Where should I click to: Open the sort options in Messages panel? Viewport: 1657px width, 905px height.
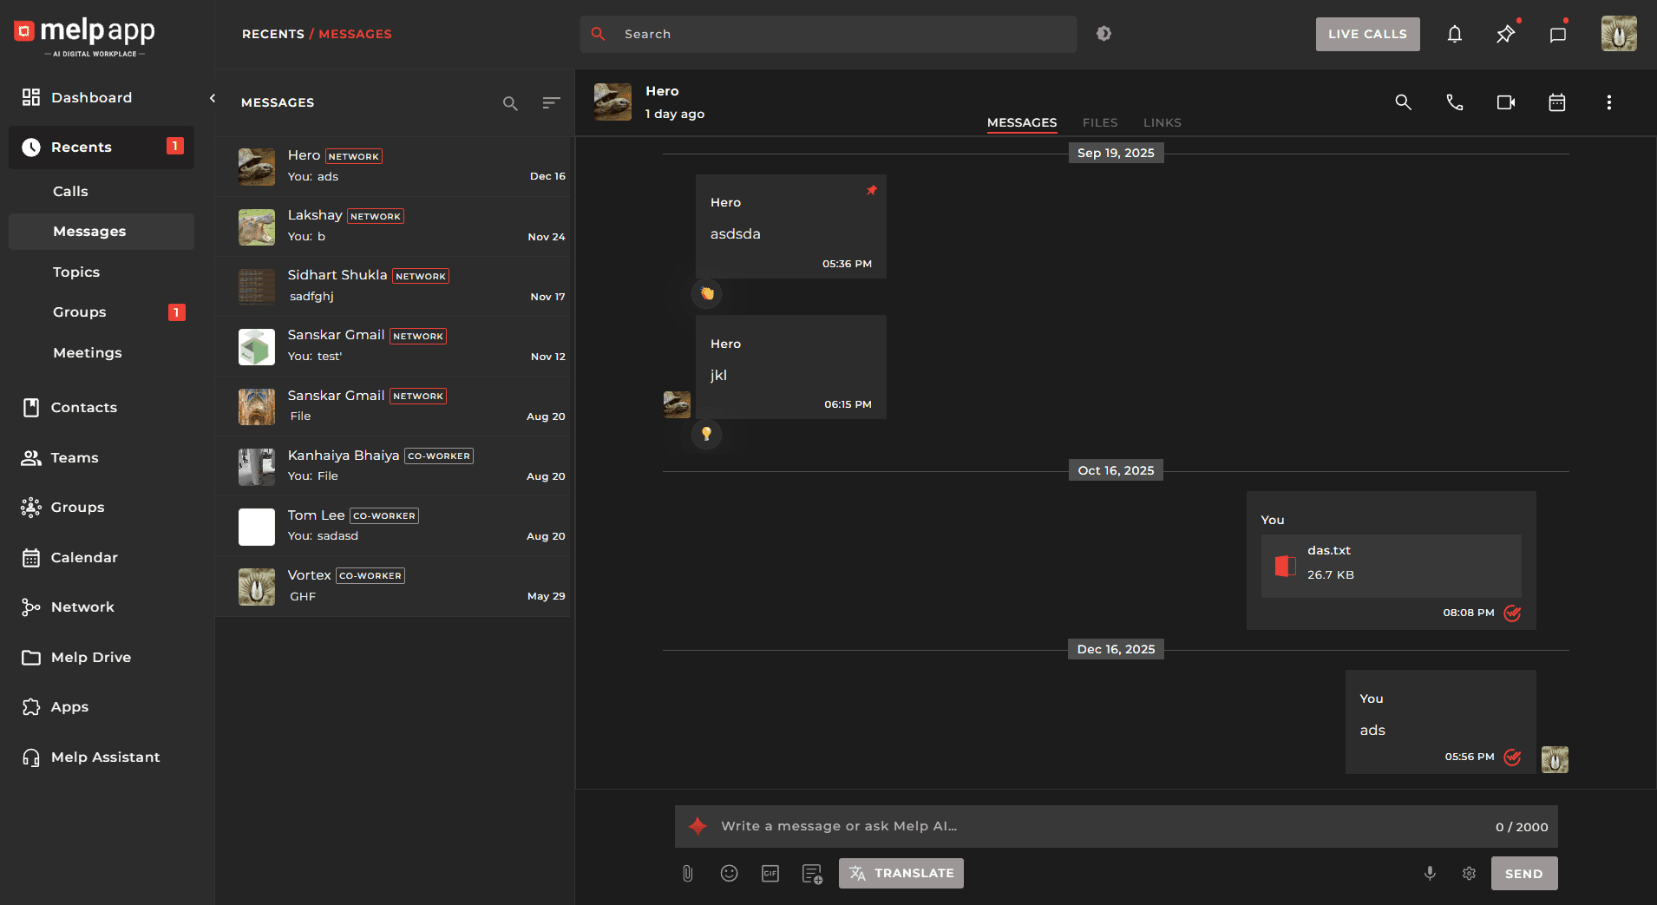coord(552,102)
